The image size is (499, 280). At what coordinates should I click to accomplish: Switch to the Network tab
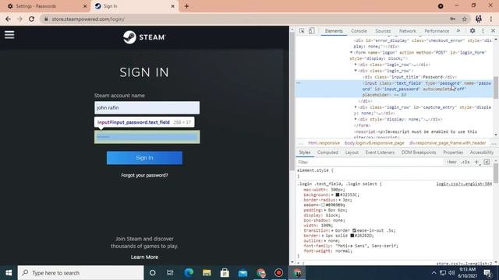click(x=407, y=31)
